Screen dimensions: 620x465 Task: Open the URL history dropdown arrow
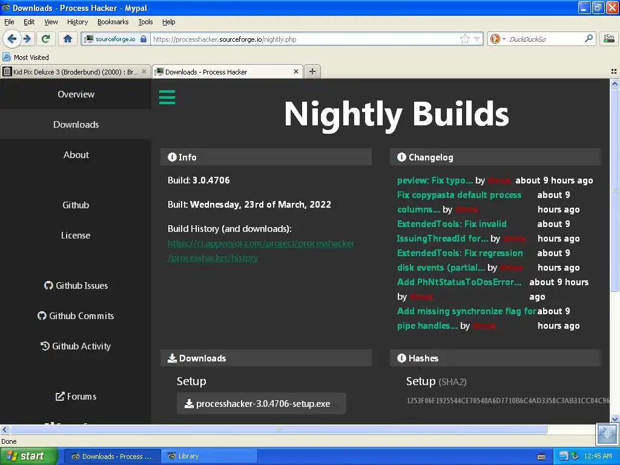pyautogui.click(x=477, y=39)
